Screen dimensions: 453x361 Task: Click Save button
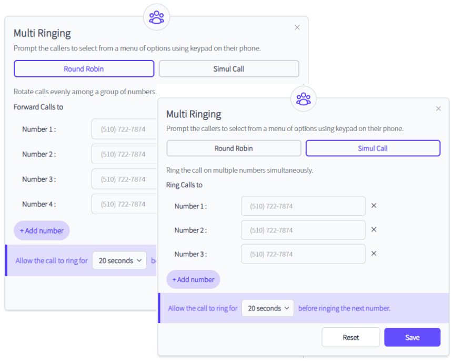[x=412, y=337]
